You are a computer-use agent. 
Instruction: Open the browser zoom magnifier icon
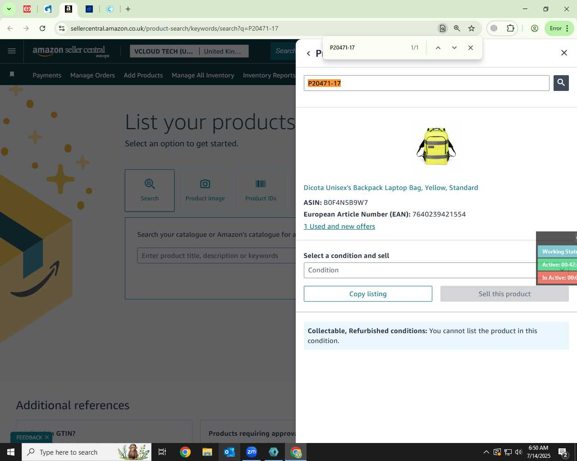click(x=457, y=28)
